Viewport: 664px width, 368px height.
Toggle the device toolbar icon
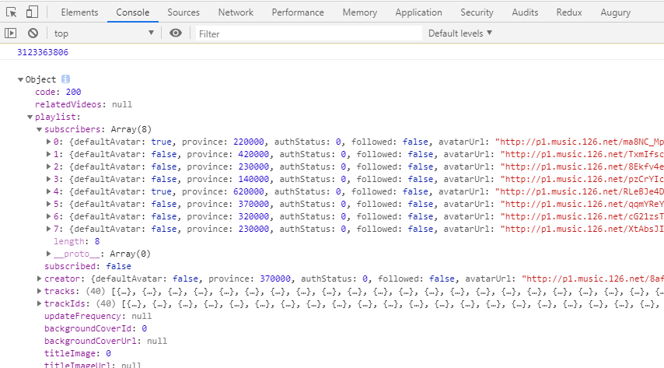[x=32, y=12]
